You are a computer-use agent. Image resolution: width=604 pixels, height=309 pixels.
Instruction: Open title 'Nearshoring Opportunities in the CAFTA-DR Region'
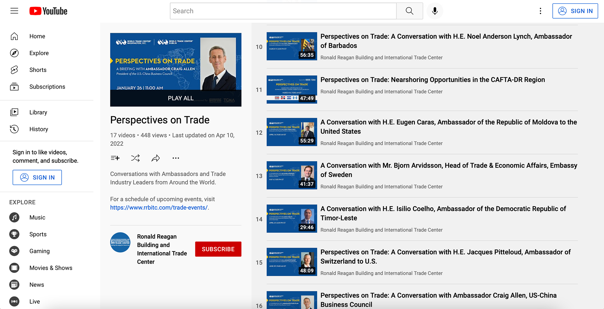click(433, 80)
